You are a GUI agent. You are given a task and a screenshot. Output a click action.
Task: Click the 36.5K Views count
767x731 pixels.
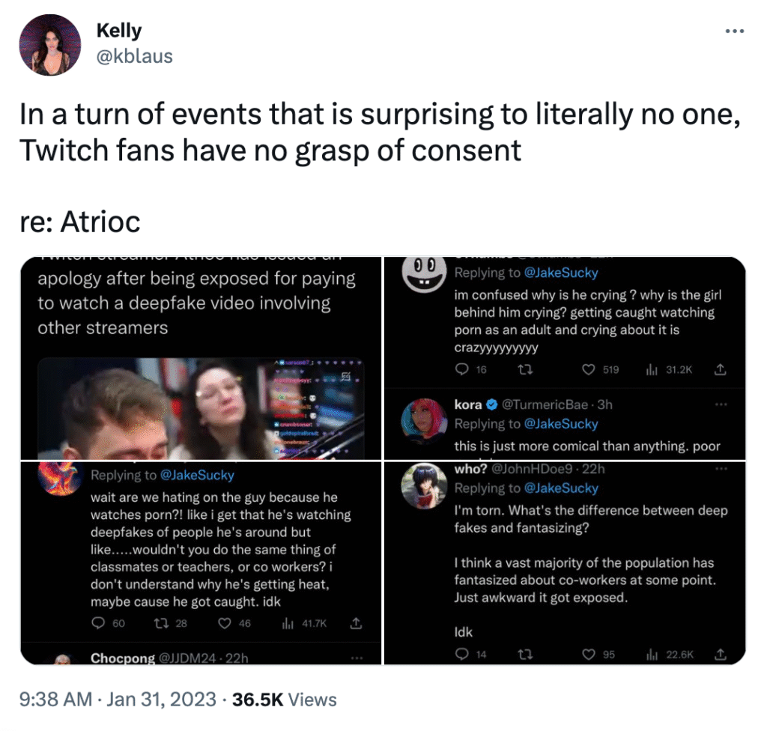(x=285, y=700)
